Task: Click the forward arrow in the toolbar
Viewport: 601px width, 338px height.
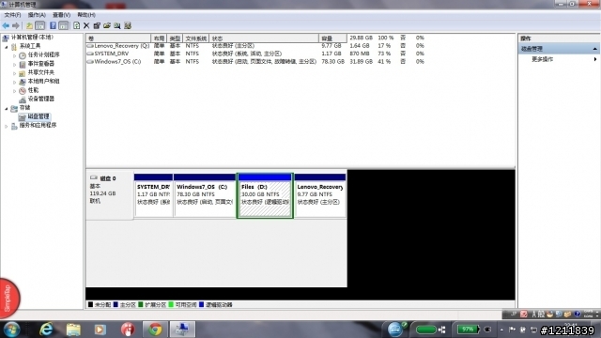Action: (16, 25)
